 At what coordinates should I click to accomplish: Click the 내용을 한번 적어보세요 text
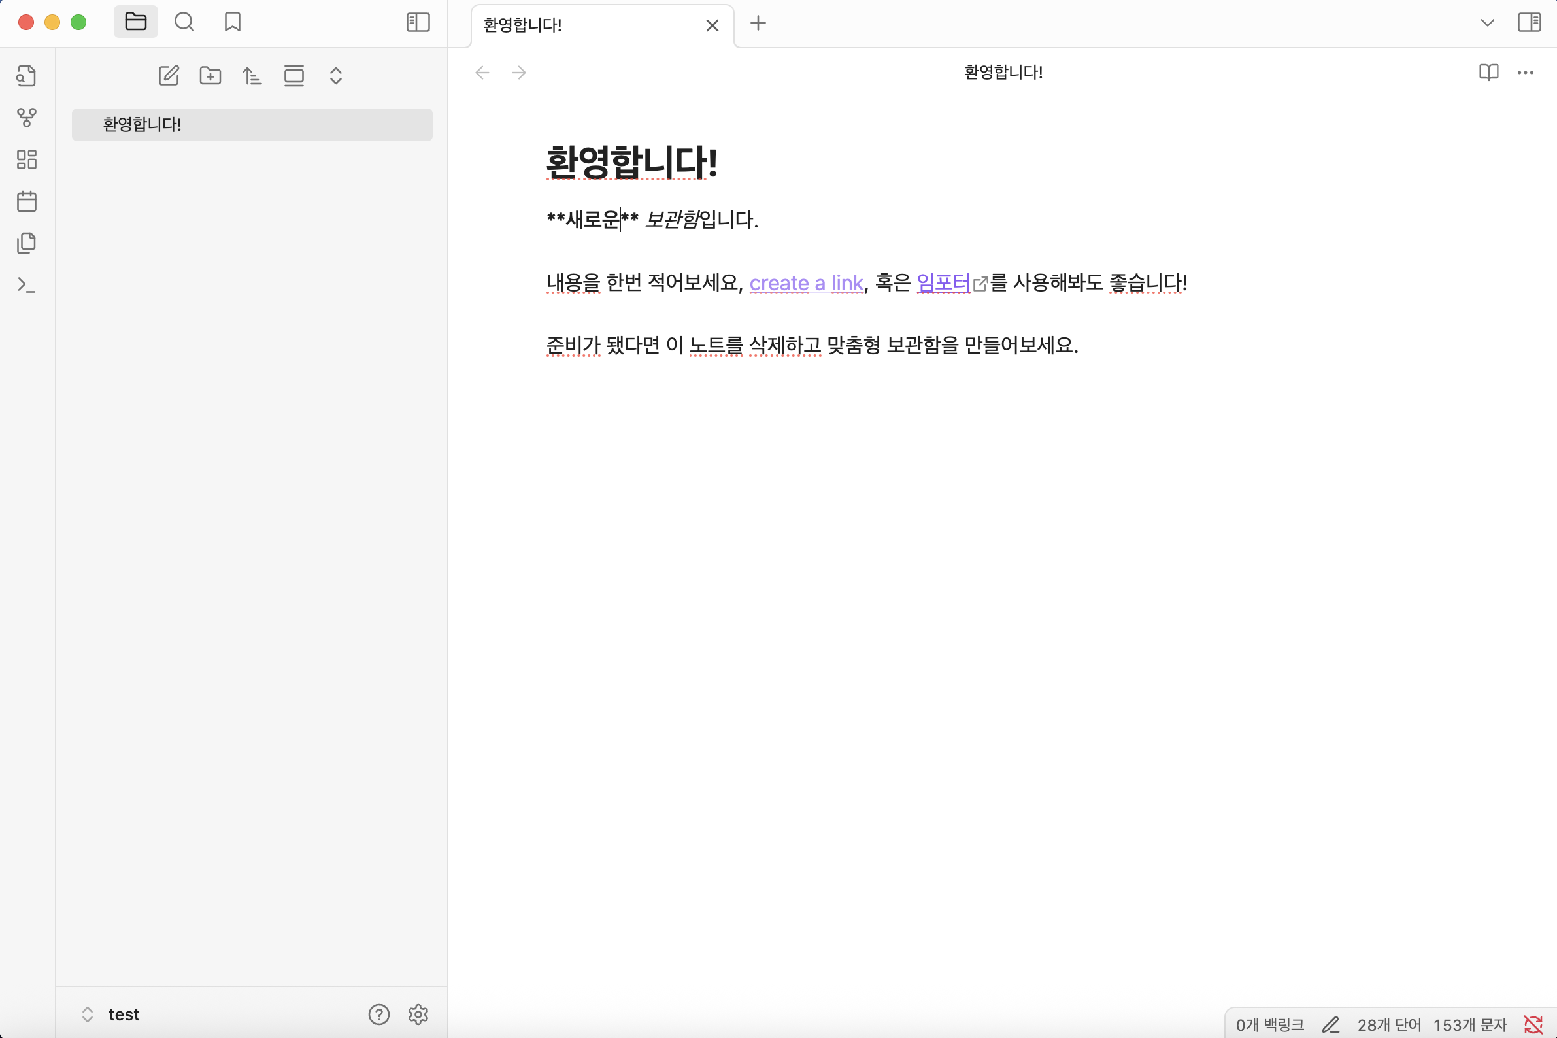641,282
